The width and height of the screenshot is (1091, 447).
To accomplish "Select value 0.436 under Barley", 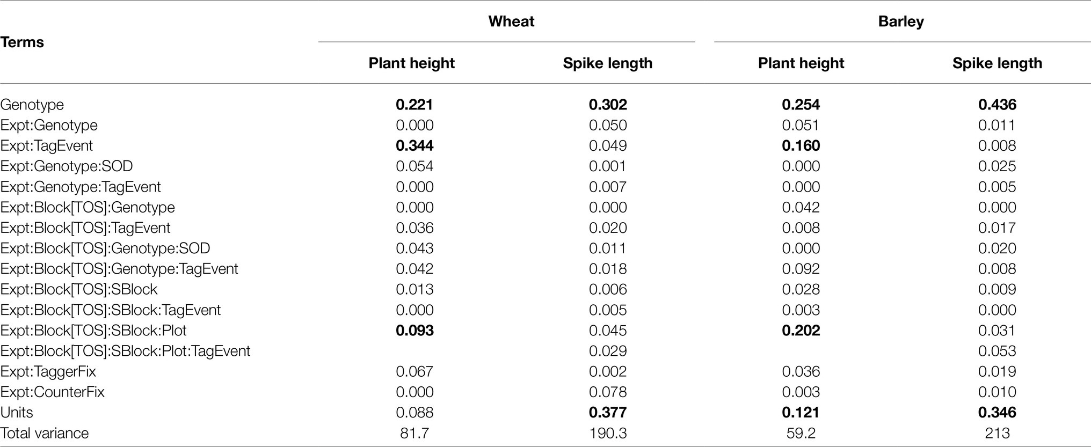I will pos(997,105).
